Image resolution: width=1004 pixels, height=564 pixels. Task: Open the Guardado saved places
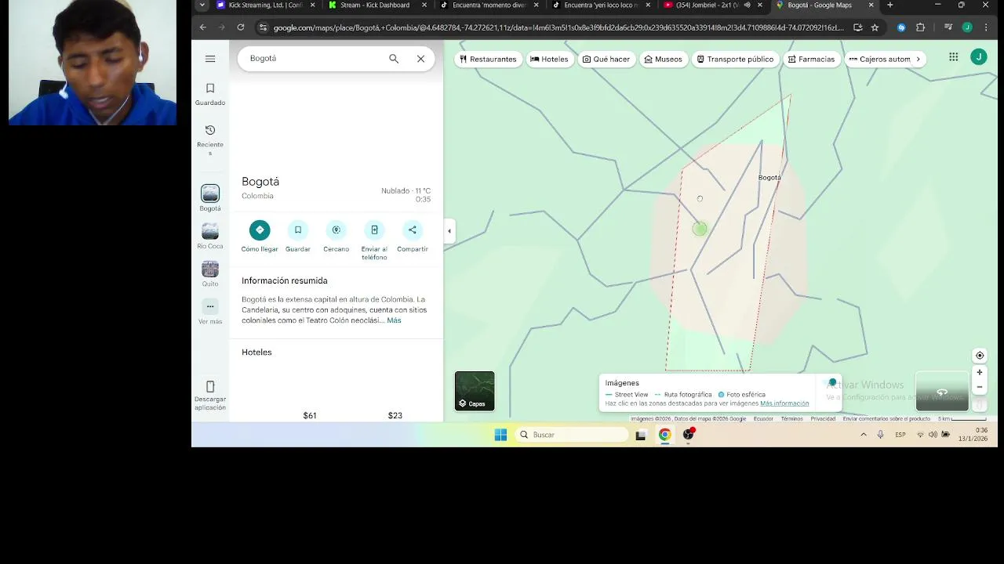pyautogui.click(x=210, y=94)
